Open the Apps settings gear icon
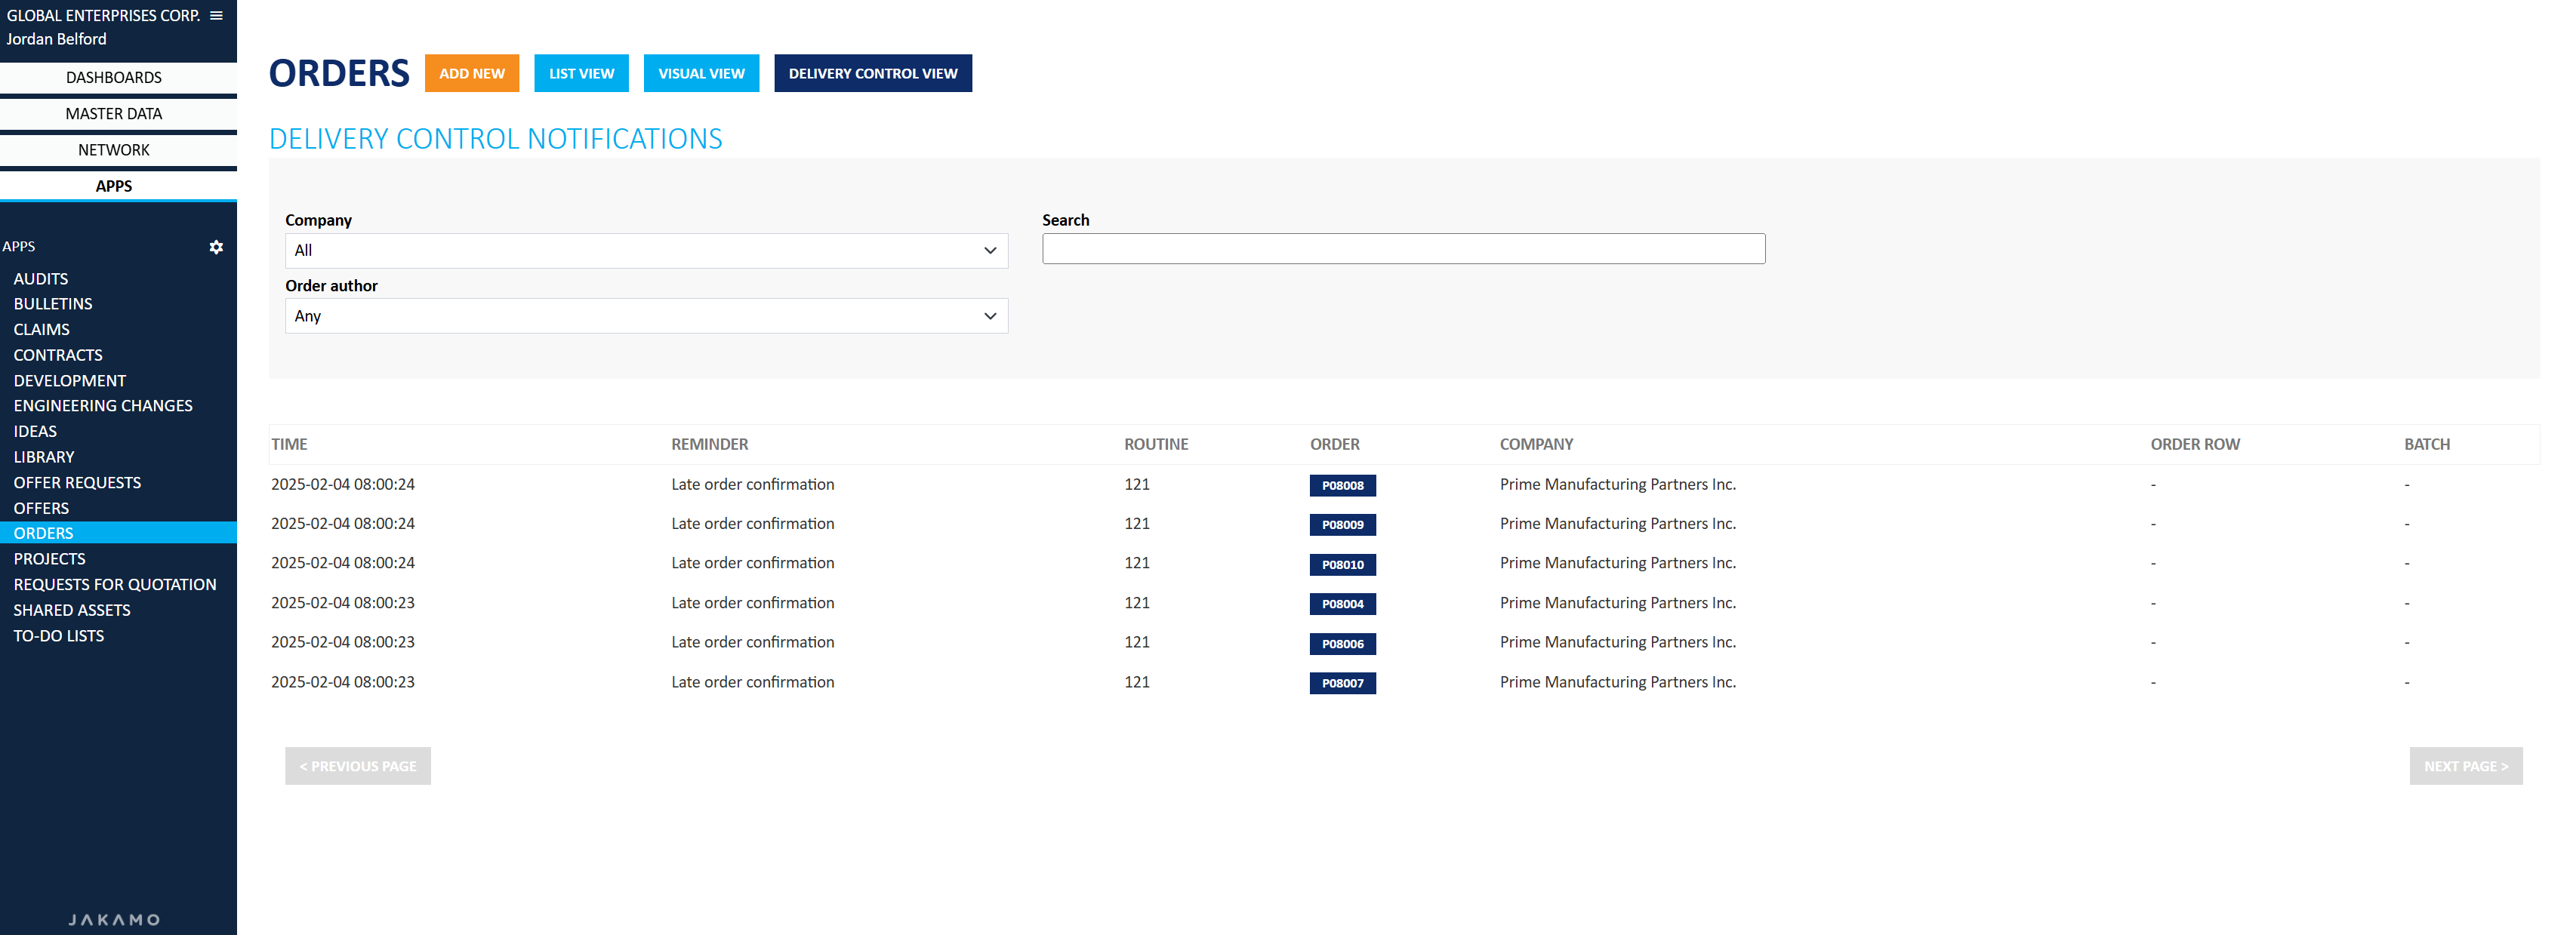The width and height of the screenshot is (2576, 935). click(216, 247)
